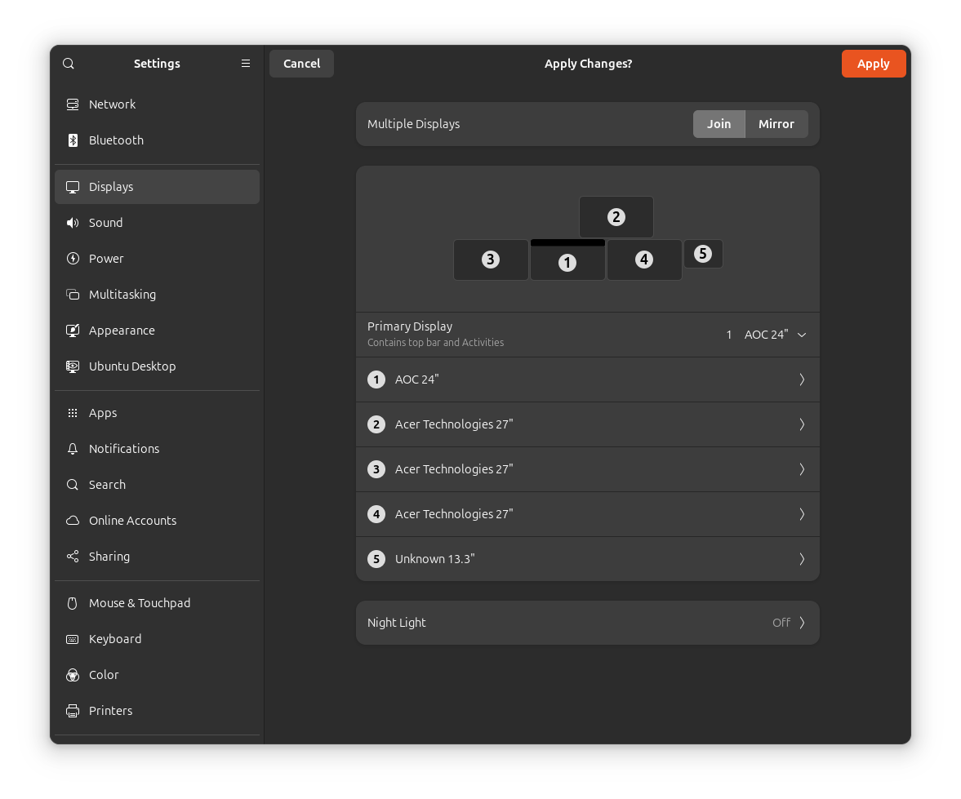Image resolution: width=961 pixels, height=799 pixels.
Task: Click the Multitasking icon in sidebar
Action: [73, 295]
